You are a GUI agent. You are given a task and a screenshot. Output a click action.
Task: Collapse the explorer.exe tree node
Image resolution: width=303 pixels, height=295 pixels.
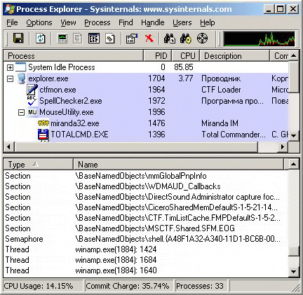tap(10, 78)
